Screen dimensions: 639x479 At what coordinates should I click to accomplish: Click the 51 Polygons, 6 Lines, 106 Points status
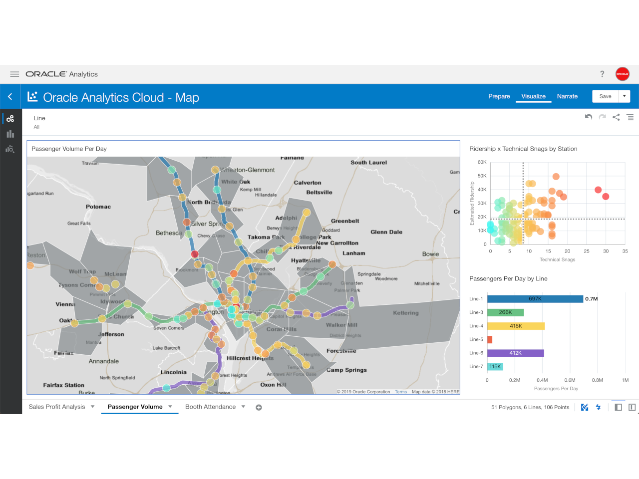[x=530, y=407]
